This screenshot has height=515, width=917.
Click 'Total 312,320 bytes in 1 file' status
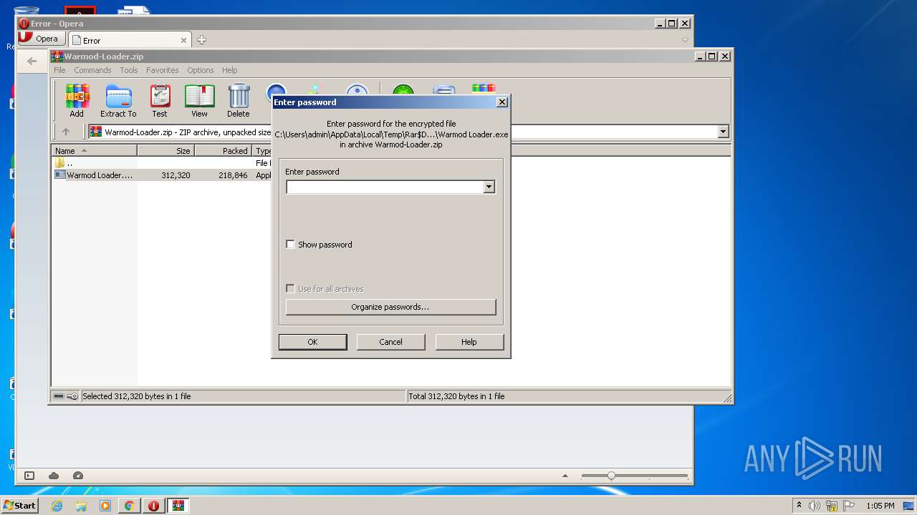point(456,396)
